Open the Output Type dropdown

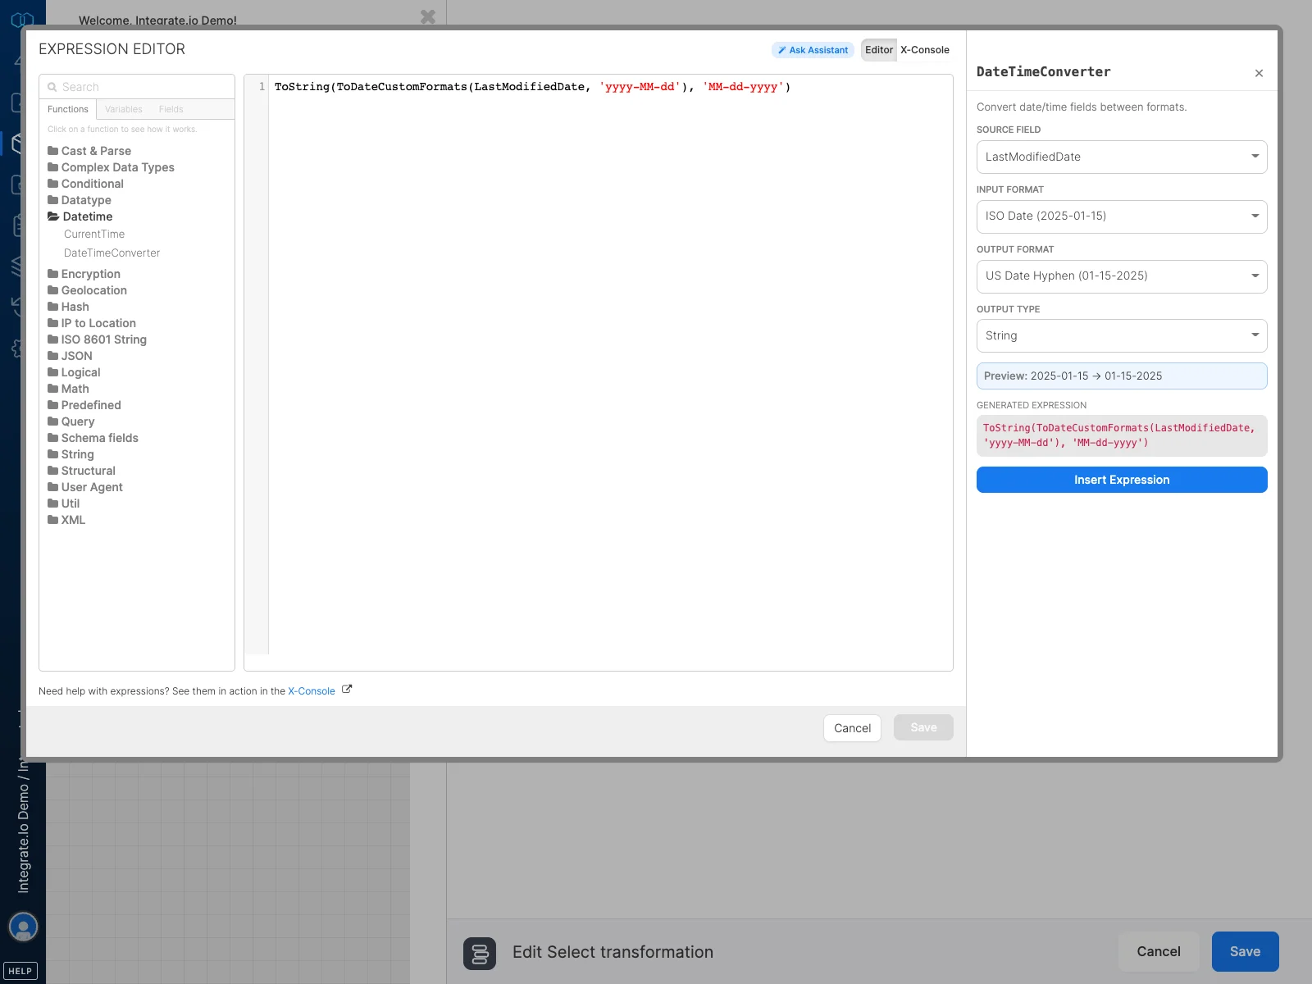(1122, 335)
